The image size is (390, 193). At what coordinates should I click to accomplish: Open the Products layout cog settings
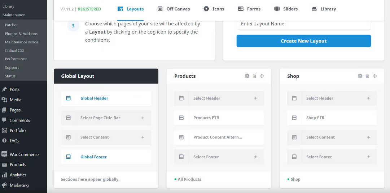coord(247,76)
